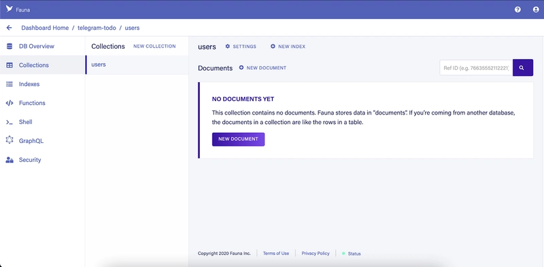Open the help question mark icon
The image size is (544, 267).
coord(517,9)
